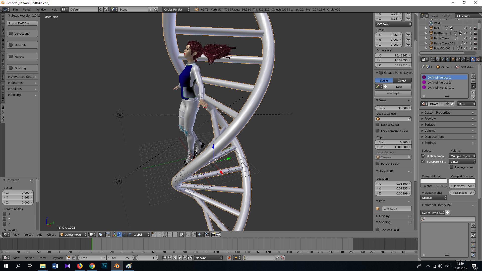482x271 pixels.
Task: Click the record auto-keyframe red button
Action: [229, 258]
